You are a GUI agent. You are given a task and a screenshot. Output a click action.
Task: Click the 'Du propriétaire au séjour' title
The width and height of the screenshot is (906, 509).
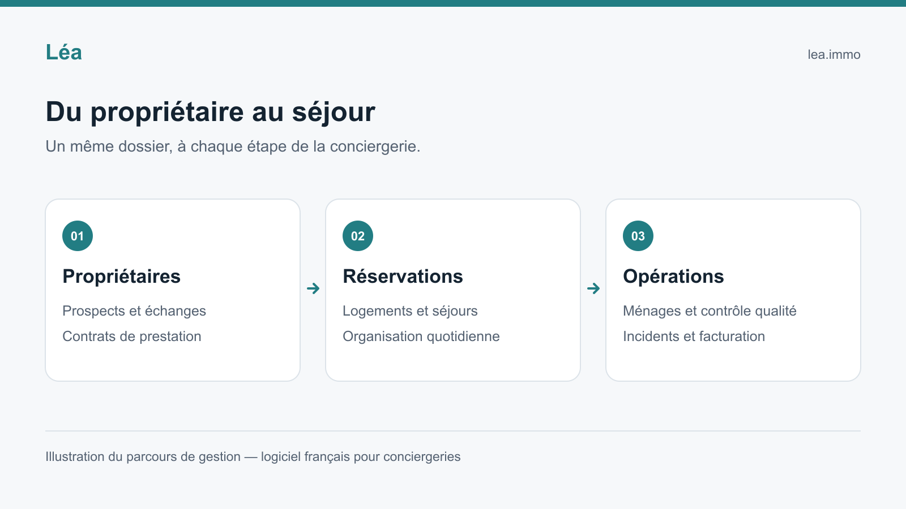pos(210,112)
